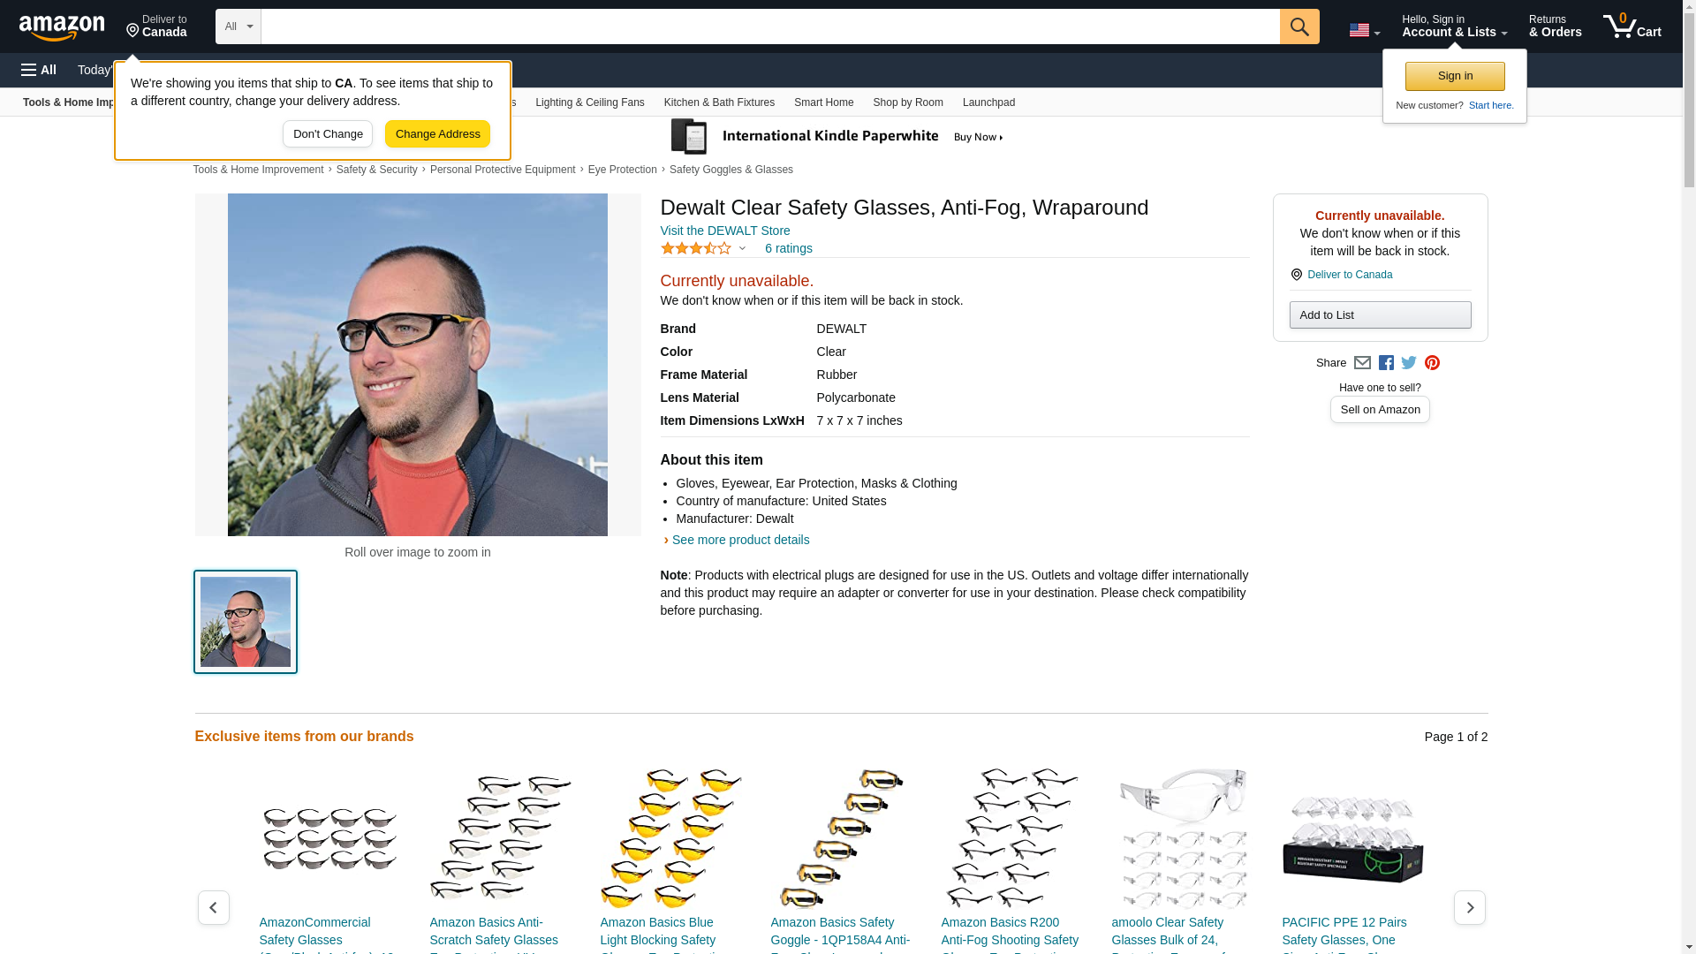Open the Smart Home category tab
The width and height of the screenshot is (1696, 954).
pyautogui.click(x=823, y=102)
